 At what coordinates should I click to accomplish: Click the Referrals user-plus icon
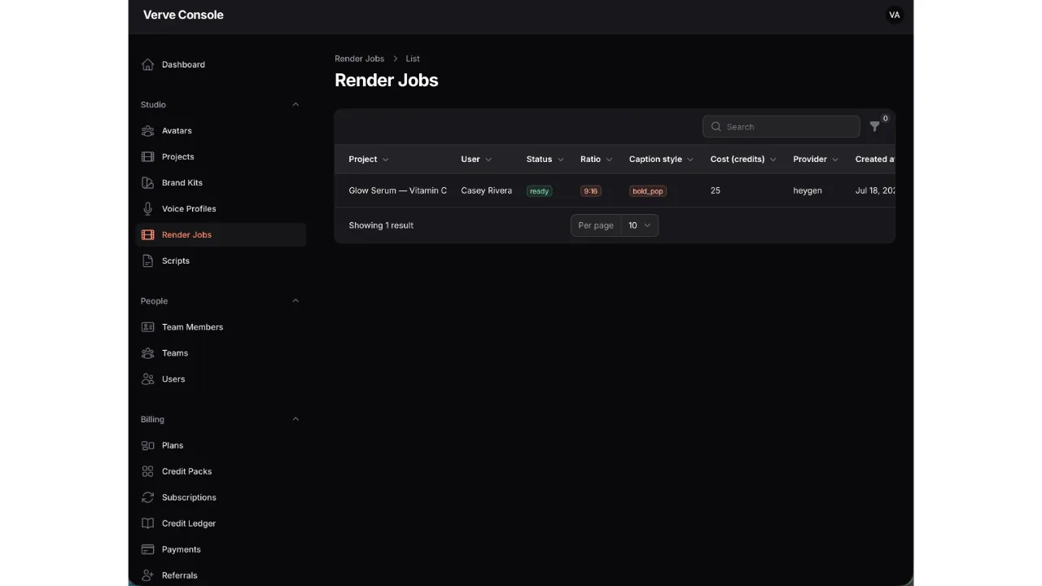pyautogui.click(x=147, y=575)
